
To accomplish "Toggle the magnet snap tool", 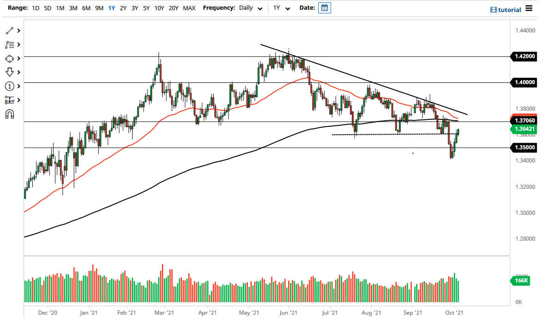I will pyautogui.click(x=9, y=114).
